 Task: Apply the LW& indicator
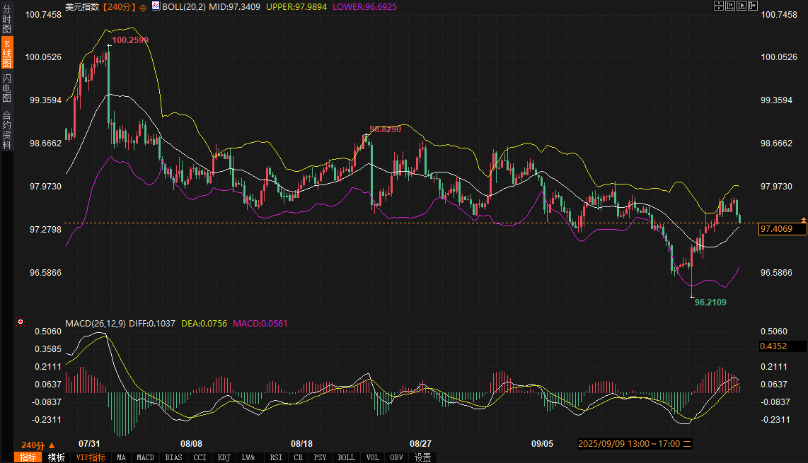[248, 457]
